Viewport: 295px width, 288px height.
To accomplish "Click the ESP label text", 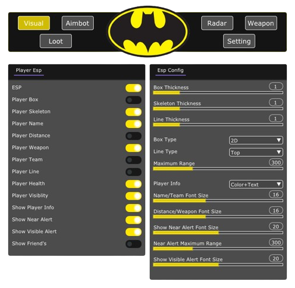I will 17,88.
